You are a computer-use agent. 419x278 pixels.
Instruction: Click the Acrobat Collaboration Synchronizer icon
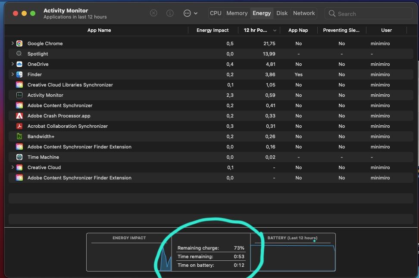pyautogui.click(x=19, y=126)
